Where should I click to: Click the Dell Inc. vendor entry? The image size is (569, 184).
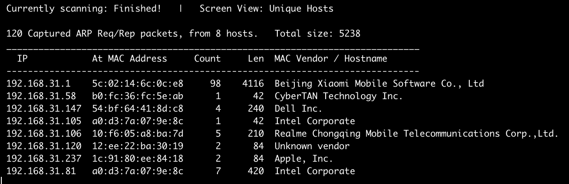coord(298,109)
